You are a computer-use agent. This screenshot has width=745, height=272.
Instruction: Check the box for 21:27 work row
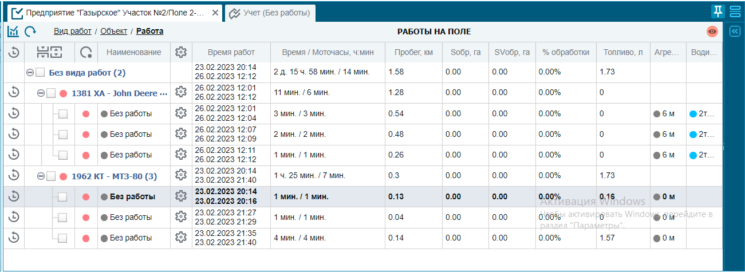(62, 218)
